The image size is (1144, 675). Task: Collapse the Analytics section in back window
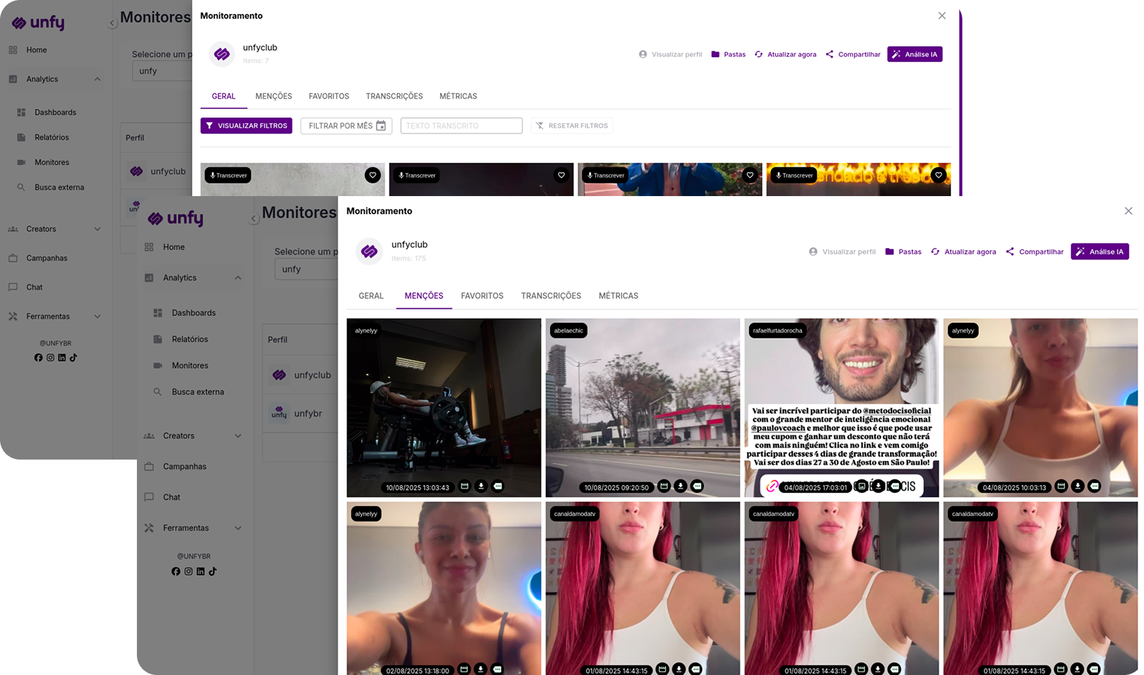(x=98, y=79)
